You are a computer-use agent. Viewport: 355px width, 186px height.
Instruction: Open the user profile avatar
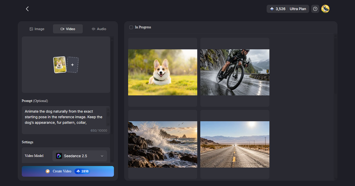coord(325,9)
